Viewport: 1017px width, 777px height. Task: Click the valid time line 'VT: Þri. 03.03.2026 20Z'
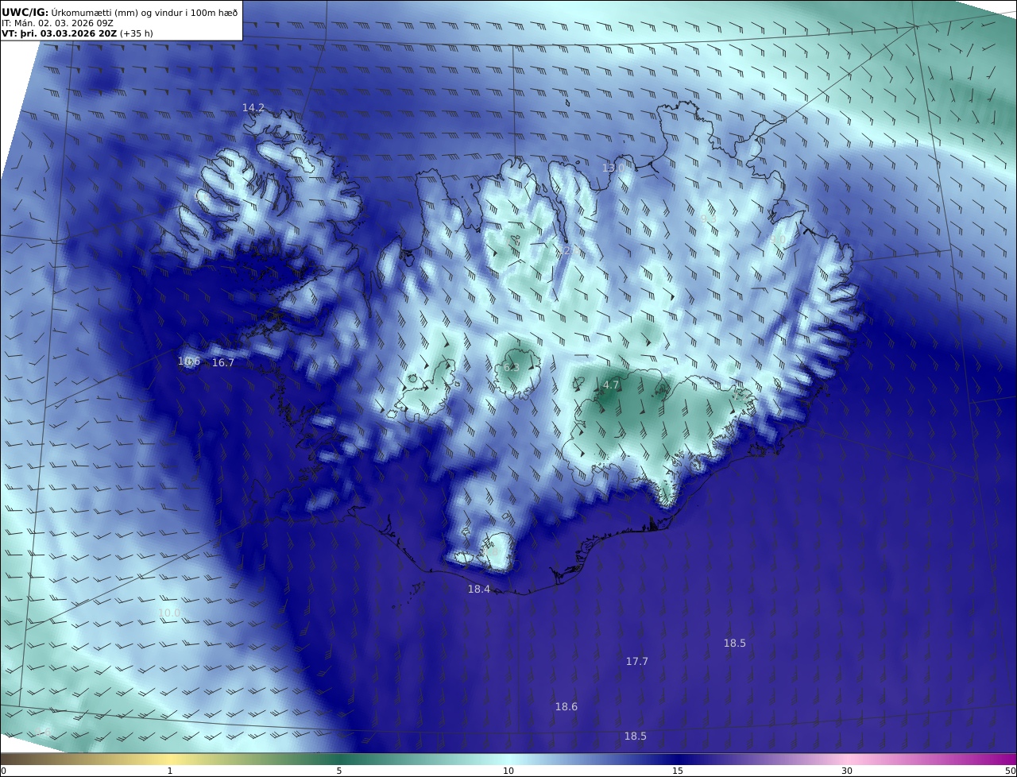coord(59,33)
